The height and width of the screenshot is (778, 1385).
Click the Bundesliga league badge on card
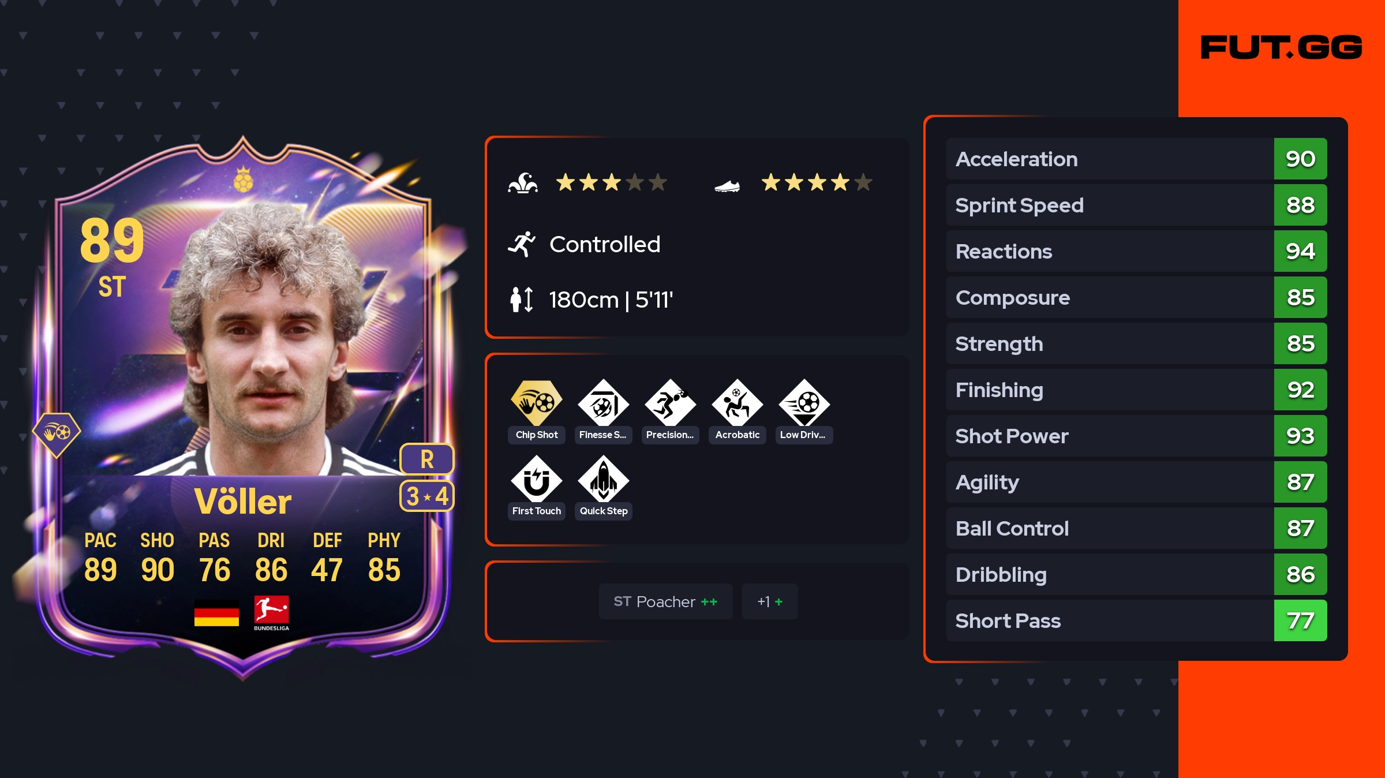click(x=271, y=613)
